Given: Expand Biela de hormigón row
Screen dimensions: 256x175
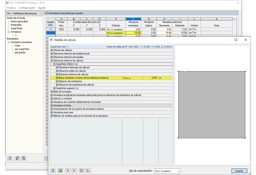Looking at the screenshot, I should pos(52,92).
